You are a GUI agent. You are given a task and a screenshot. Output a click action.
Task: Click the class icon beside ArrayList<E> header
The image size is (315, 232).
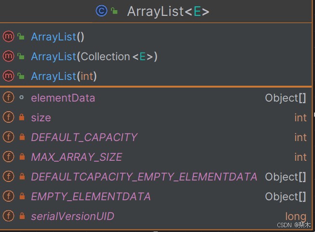[x=101, y=11]
